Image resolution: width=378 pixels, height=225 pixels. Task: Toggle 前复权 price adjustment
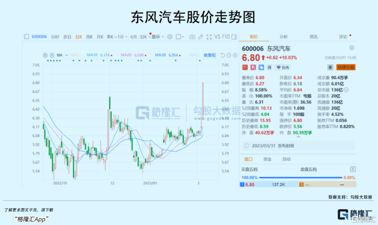[210, 55]
